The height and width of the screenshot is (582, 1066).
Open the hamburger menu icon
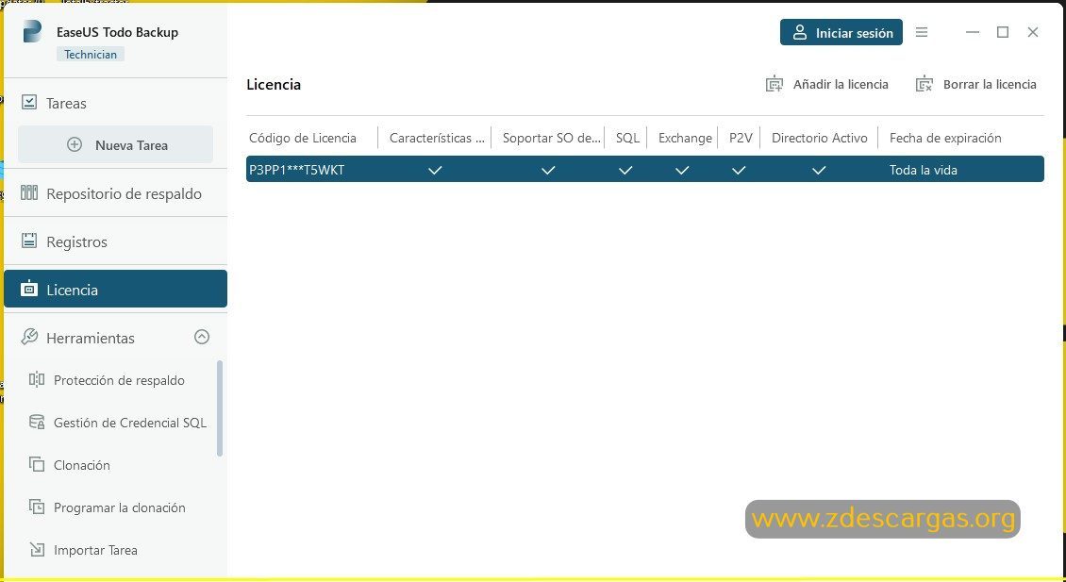coord(922,32)
